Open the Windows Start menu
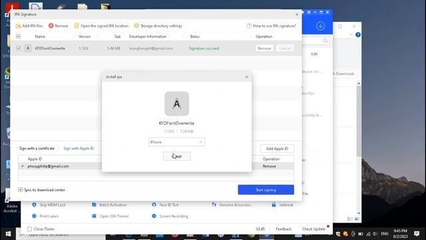The image size is (426, 240). pos(8,234)
